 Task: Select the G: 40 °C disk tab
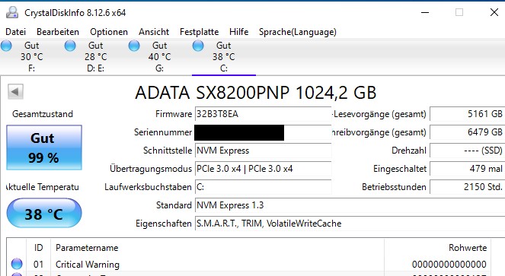point(160,57)
